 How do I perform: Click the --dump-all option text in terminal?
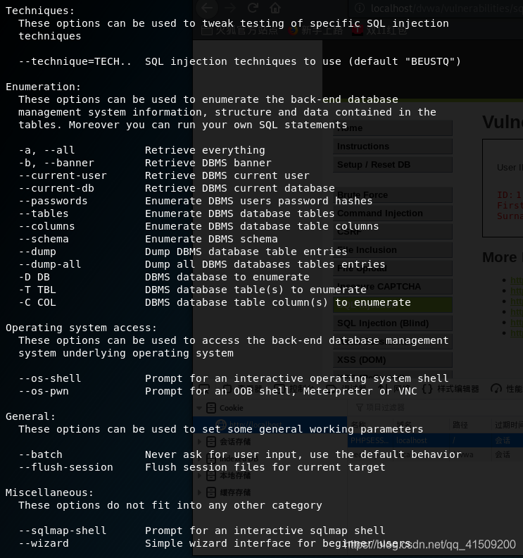tap(50, 264)
